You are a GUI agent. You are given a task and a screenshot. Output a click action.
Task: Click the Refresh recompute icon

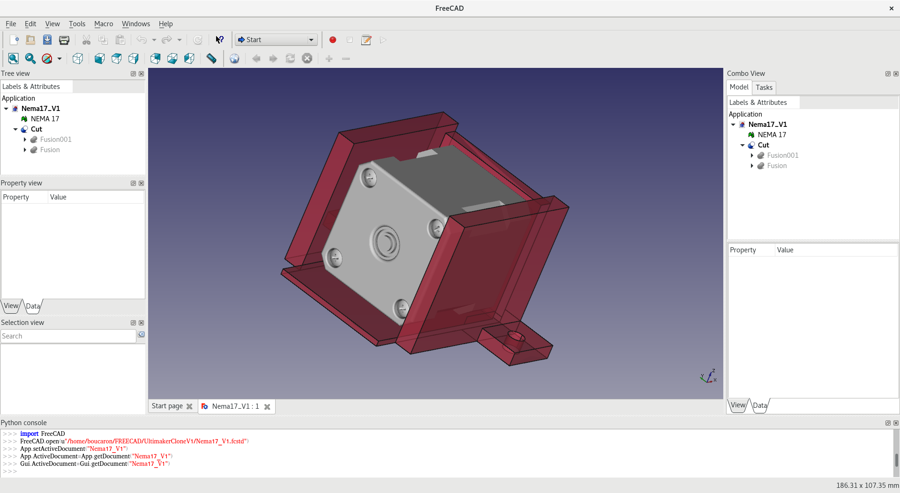[x=198, y=40]
